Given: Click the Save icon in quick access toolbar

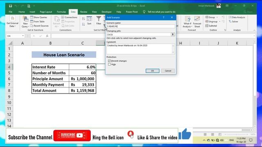Looking at the screenshot, I should (10, 6).
